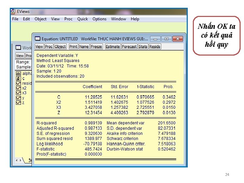Click the Freeze button
Image resolution: width=244 pixels, height=183 pixels.
coord(96,46)
